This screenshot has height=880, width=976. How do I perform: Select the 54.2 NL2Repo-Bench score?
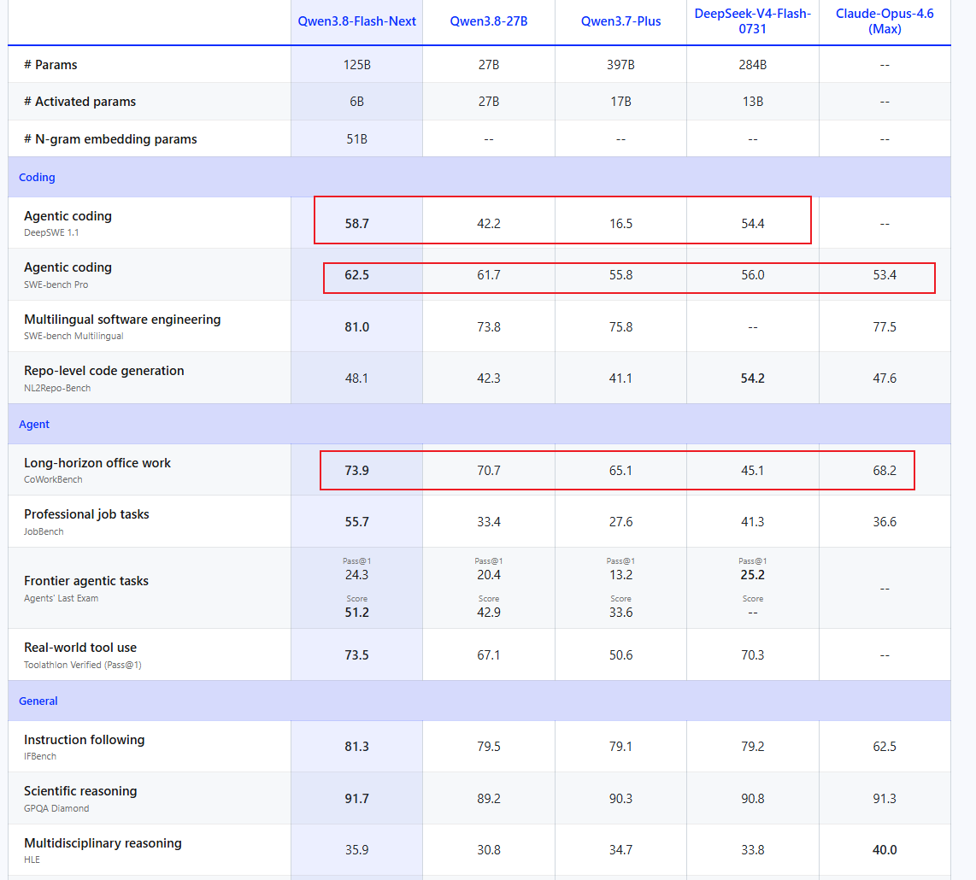pyautogui.click(x=753, y=378)
